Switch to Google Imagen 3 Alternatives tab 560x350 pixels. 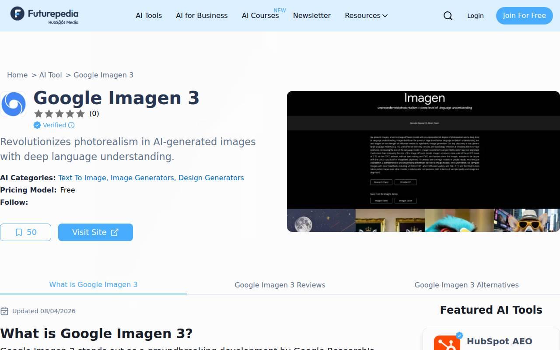(x=467, y=285)
